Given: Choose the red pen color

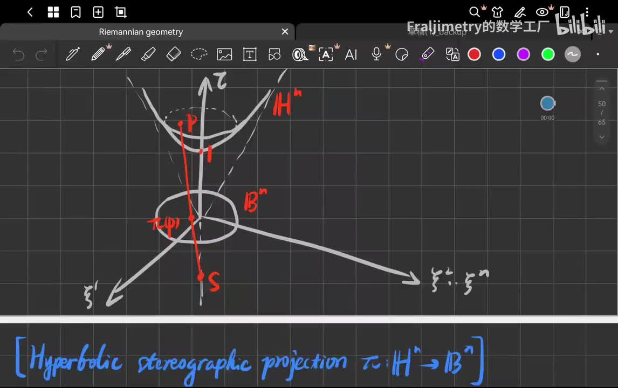Looking at the screenshot, I should pyautogui.click(x=474, y=54).
